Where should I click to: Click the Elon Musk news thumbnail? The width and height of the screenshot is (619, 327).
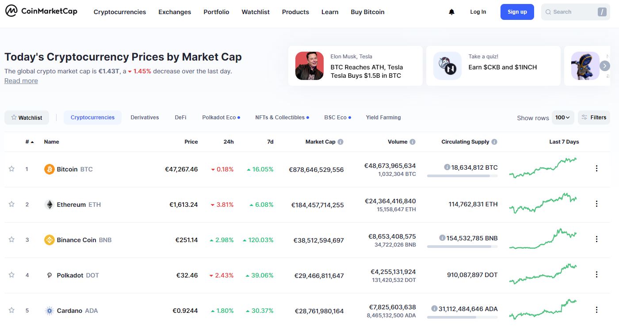(309, 66)
